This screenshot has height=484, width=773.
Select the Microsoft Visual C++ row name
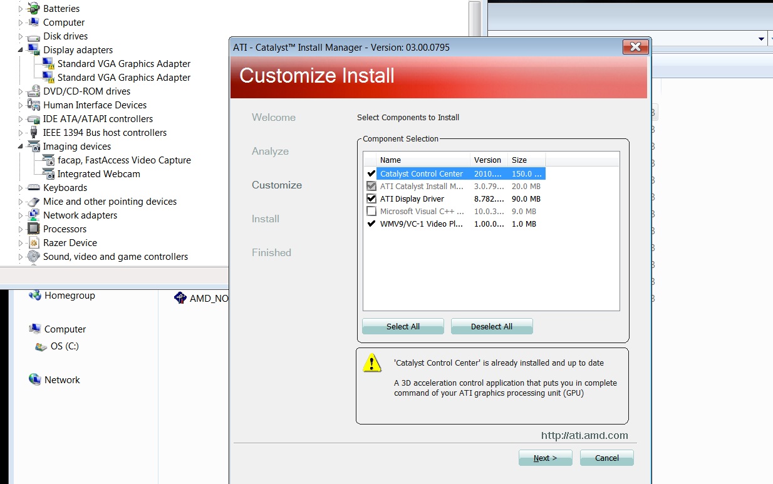(422, 212)
